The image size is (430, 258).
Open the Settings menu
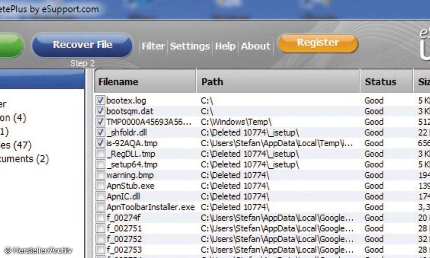pos(190,46)
